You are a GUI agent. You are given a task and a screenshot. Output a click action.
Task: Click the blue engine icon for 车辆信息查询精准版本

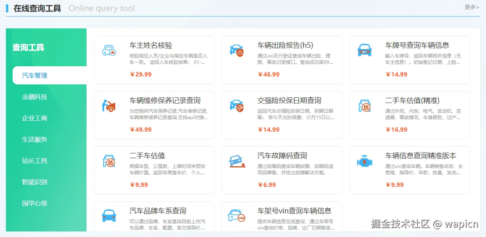(x=365, y=161)
